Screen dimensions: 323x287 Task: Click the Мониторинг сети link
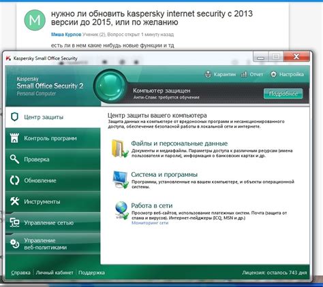(x=150, y=223)
